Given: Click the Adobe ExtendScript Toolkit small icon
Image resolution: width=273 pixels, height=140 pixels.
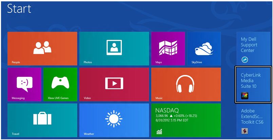Looking at the screenshot, I should click(x=245, y=131).
